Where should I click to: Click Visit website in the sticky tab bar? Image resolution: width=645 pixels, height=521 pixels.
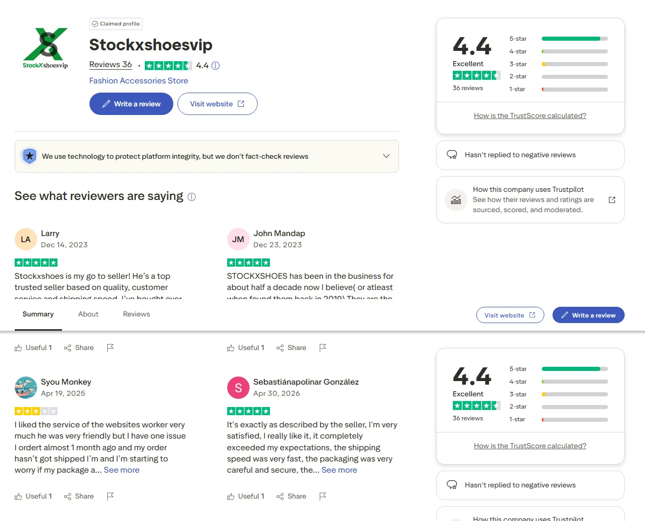tap(510, 315)
